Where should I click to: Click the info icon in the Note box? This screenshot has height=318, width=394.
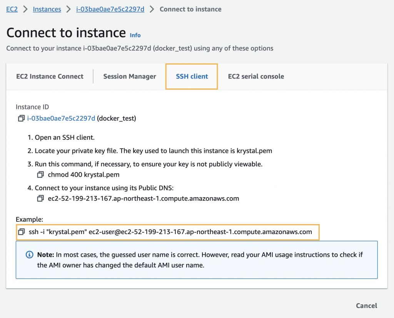coord(29,255)
